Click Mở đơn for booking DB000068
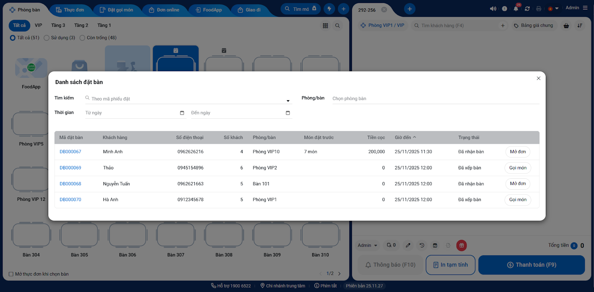 coord(518,184)
